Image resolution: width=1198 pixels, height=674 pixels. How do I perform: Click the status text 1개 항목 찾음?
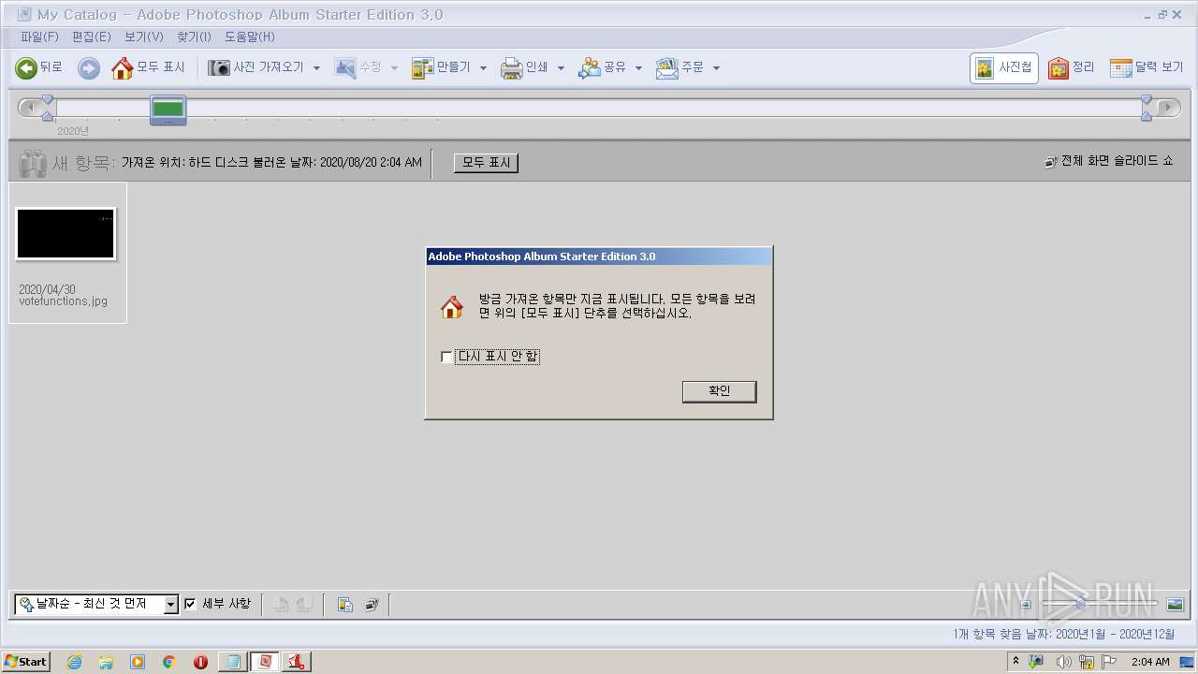click(986, 634)
